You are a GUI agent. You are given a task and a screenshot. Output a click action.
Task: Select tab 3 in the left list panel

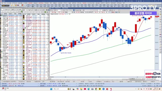tap(7, 12)
